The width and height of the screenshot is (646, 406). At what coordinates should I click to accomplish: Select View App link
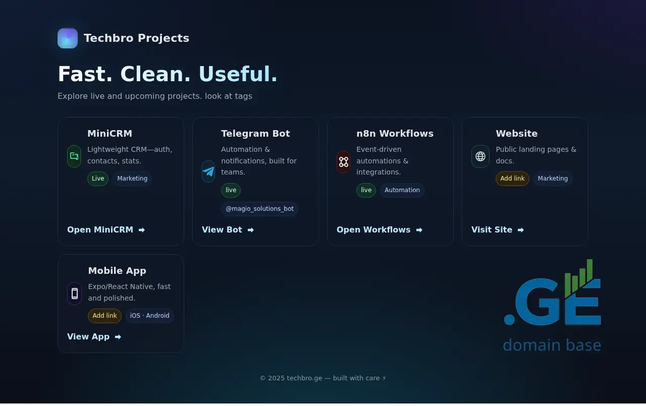click(x=88, y=337)
